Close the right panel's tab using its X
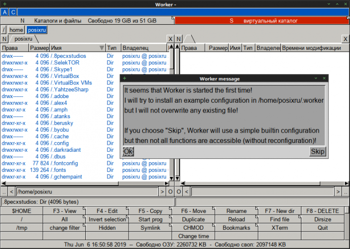350x249 pixels. pos(345,39)
